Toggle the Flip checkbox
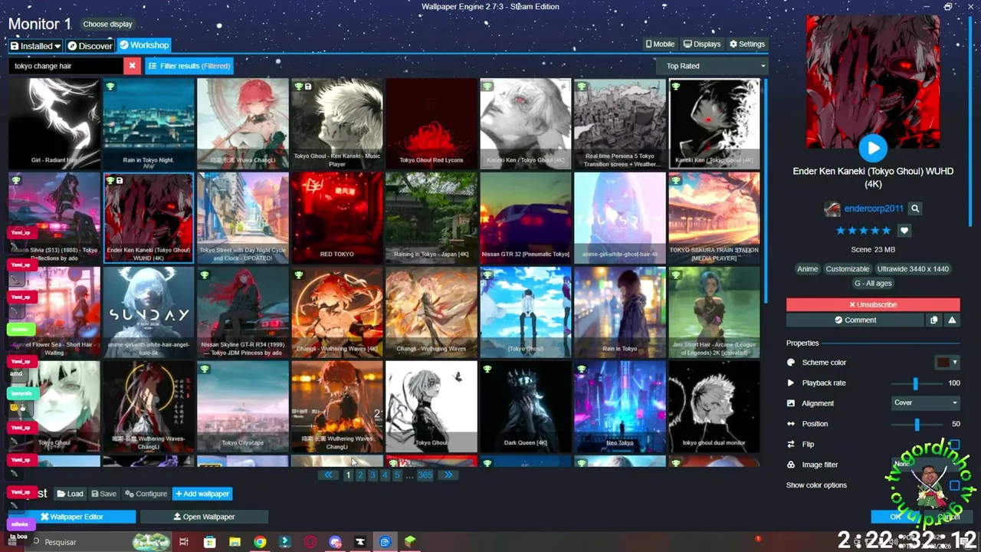 pyautogui.click(x=954, y=444)
